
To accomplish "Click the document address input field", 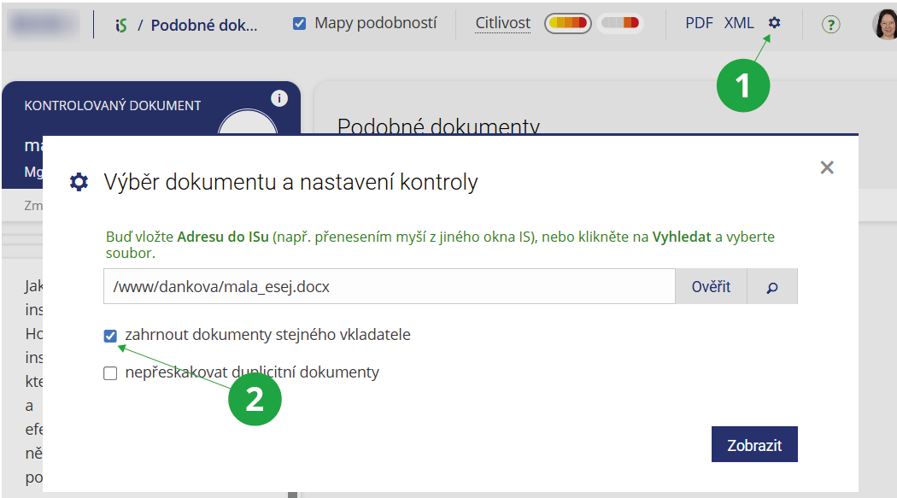I will [389, 287].
